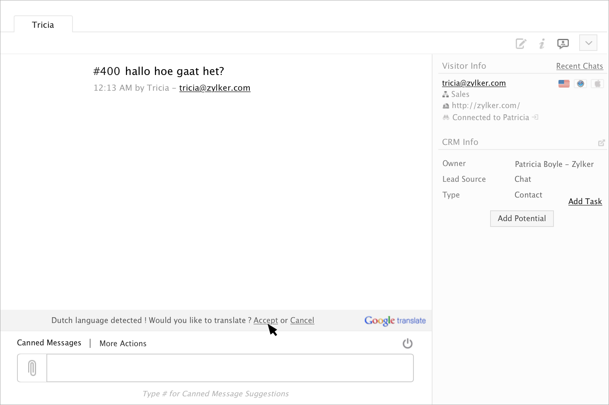
Task: Click the edit note pencil icon
Action: [x=521, y=43]
